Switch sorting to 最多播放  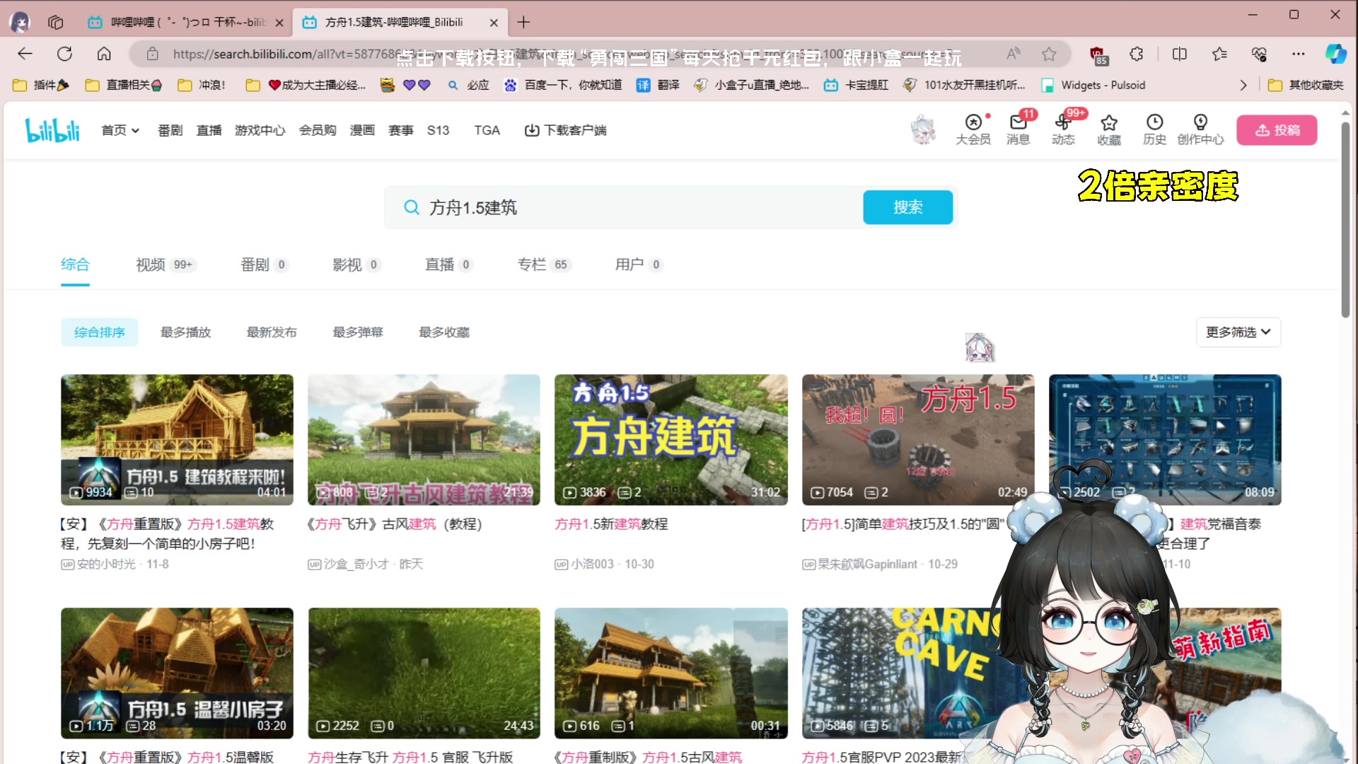point(185,332)
